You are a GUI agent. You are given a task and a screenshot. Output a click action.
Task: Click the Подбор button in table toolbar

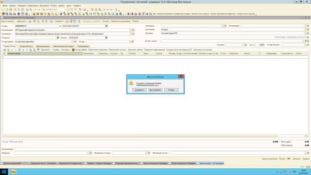(56, 50)
